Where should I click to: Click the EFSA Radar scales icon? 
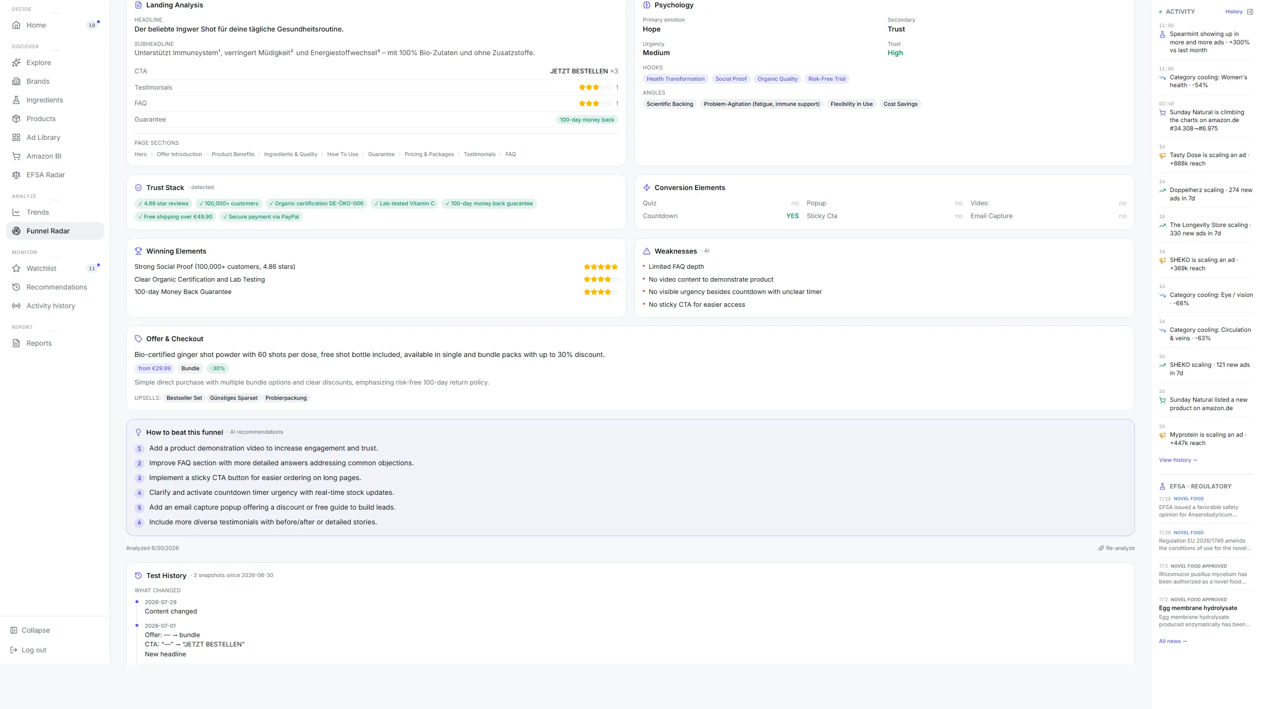click(x=16, y=175)
